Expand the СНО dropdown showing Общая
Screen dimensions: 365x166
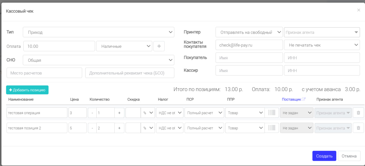[x=98, y=60]
